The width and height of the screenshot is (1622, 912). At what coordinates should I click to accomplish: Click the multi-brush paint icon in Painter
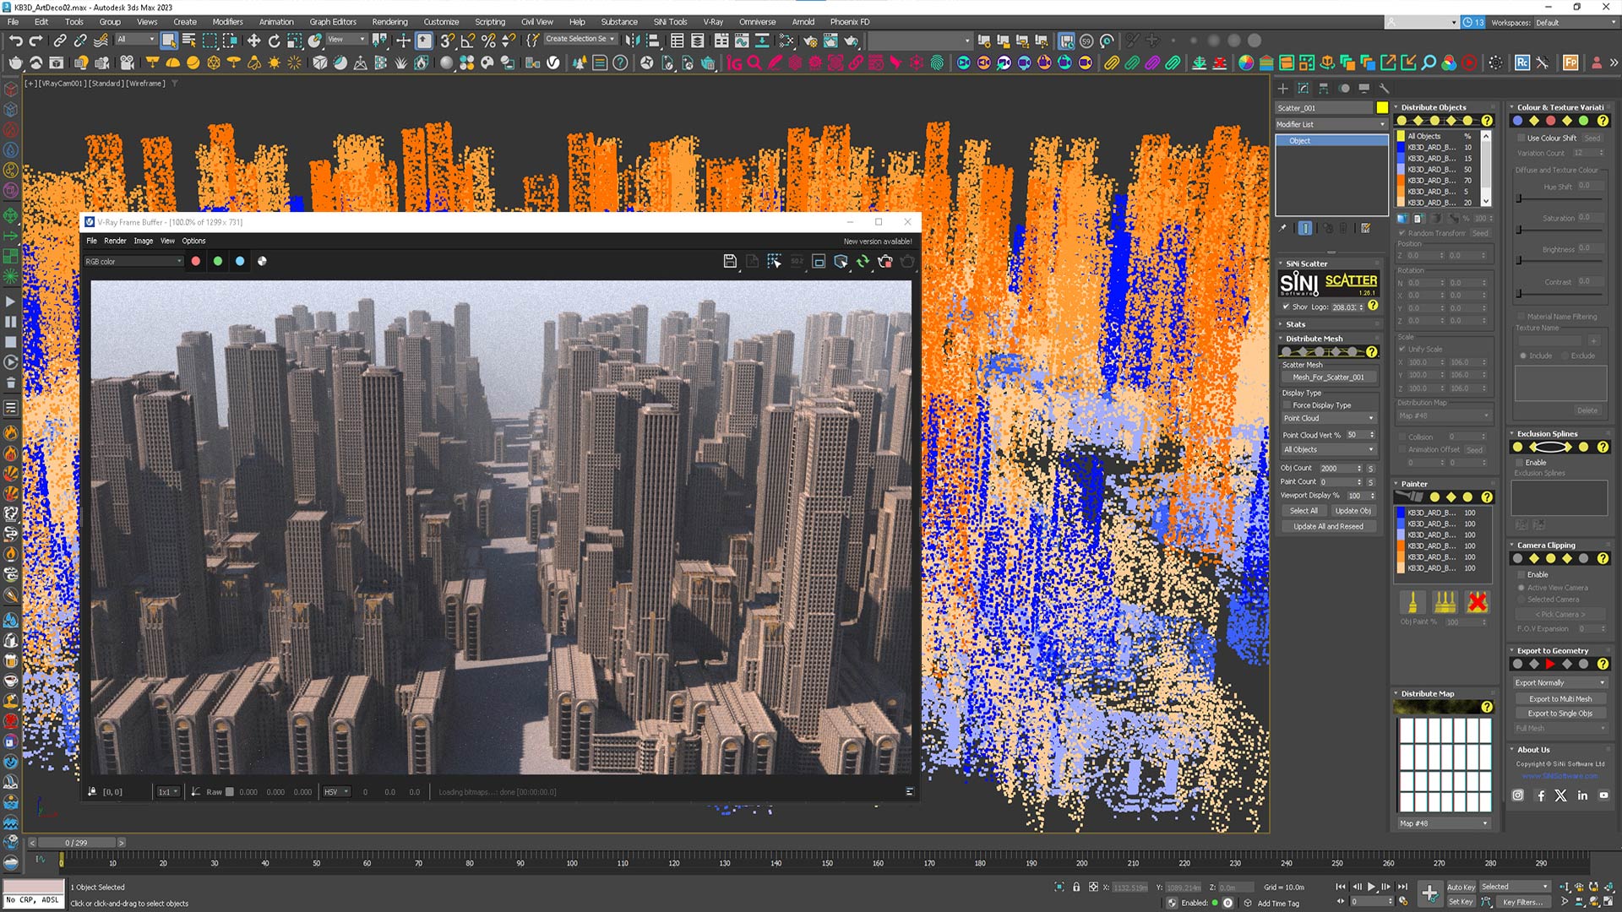1445,602
